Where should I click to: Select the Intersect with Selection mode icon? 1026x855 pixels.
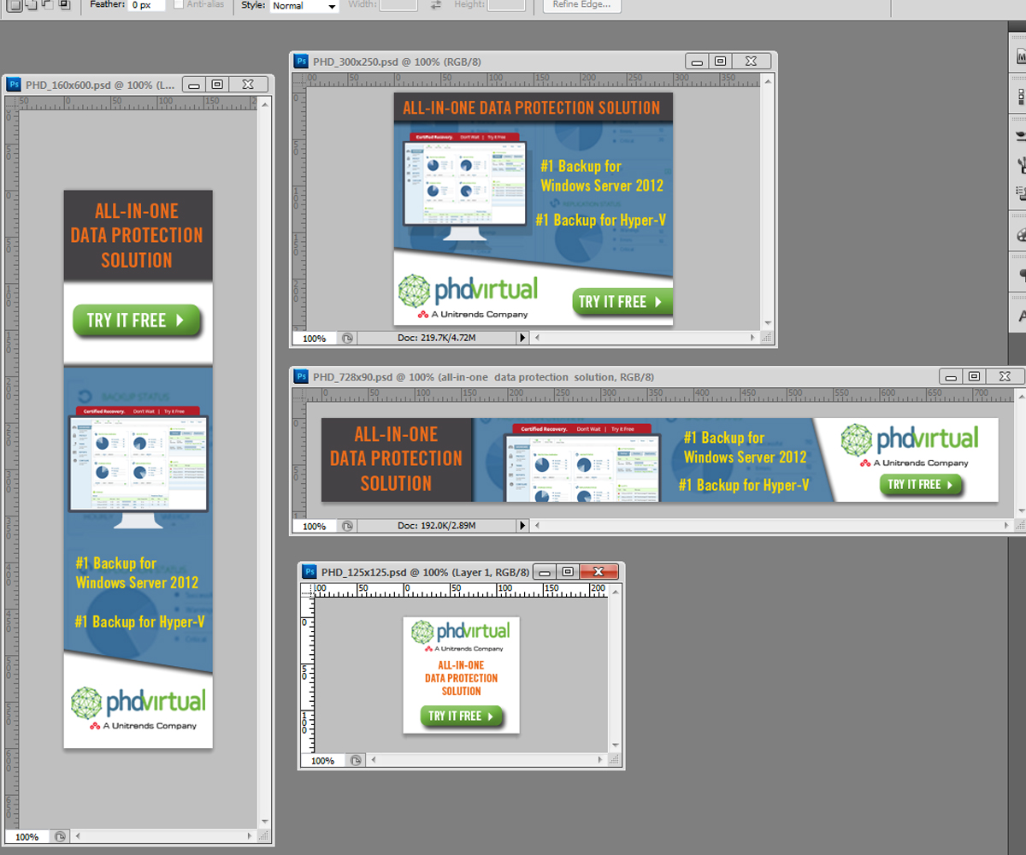63,6
